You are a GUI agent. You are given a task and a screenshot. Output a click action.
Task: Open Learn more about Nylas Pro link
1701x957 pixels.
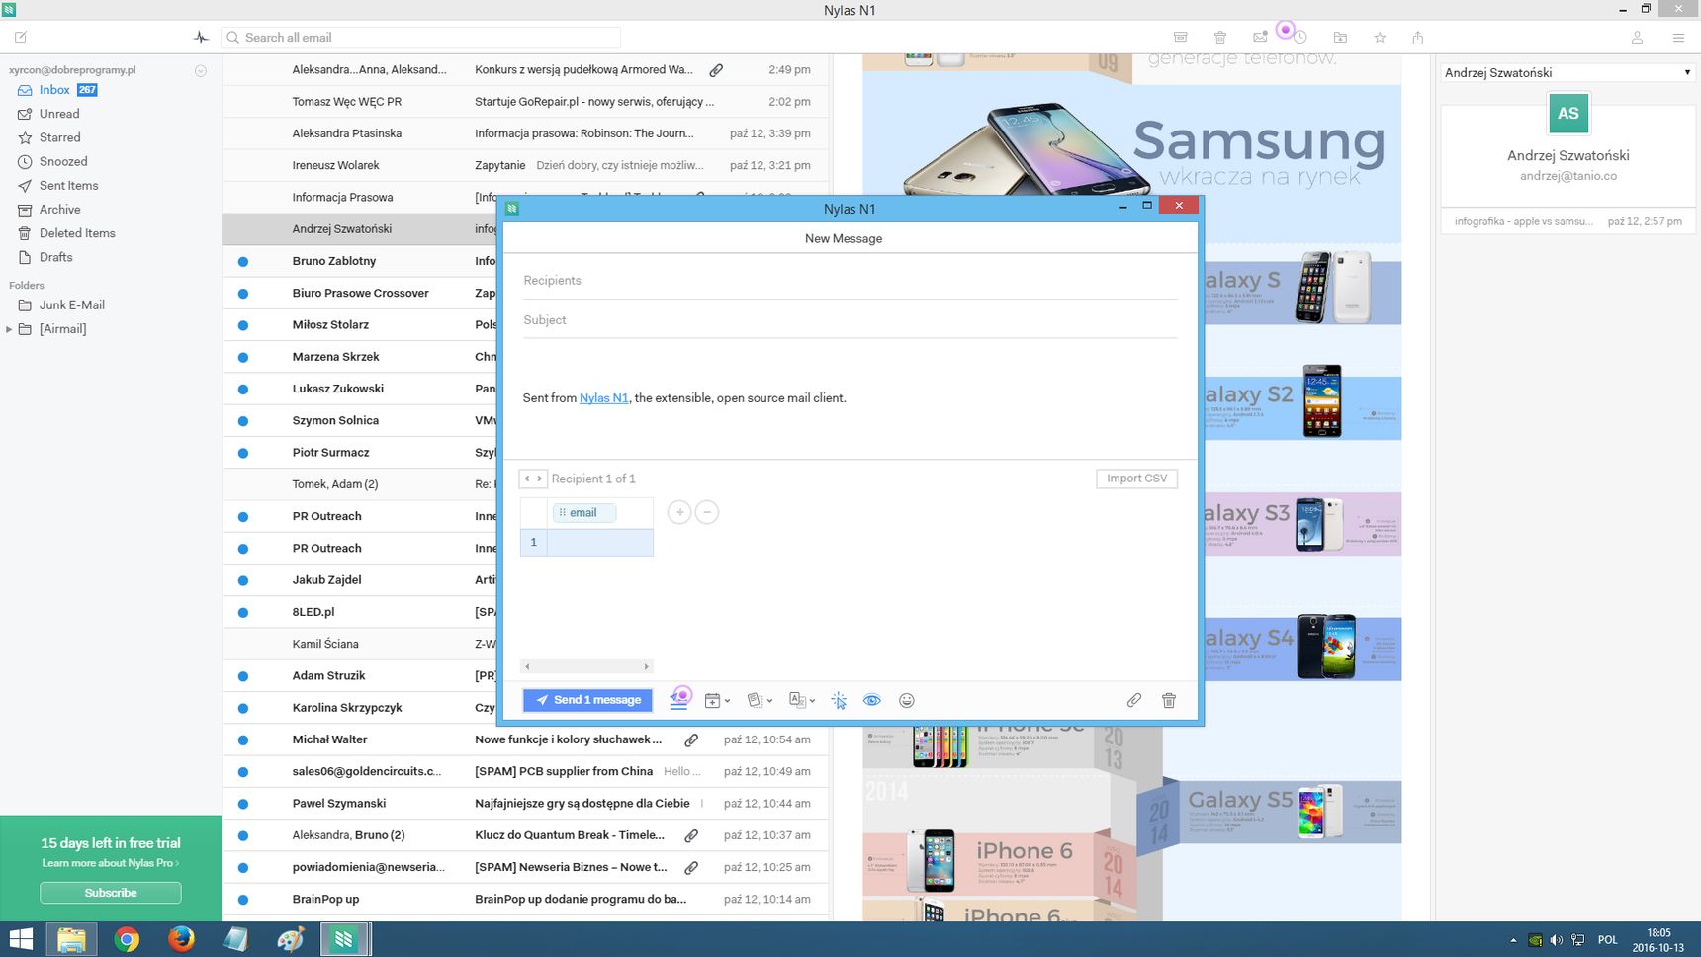click(x=110, y=863)
